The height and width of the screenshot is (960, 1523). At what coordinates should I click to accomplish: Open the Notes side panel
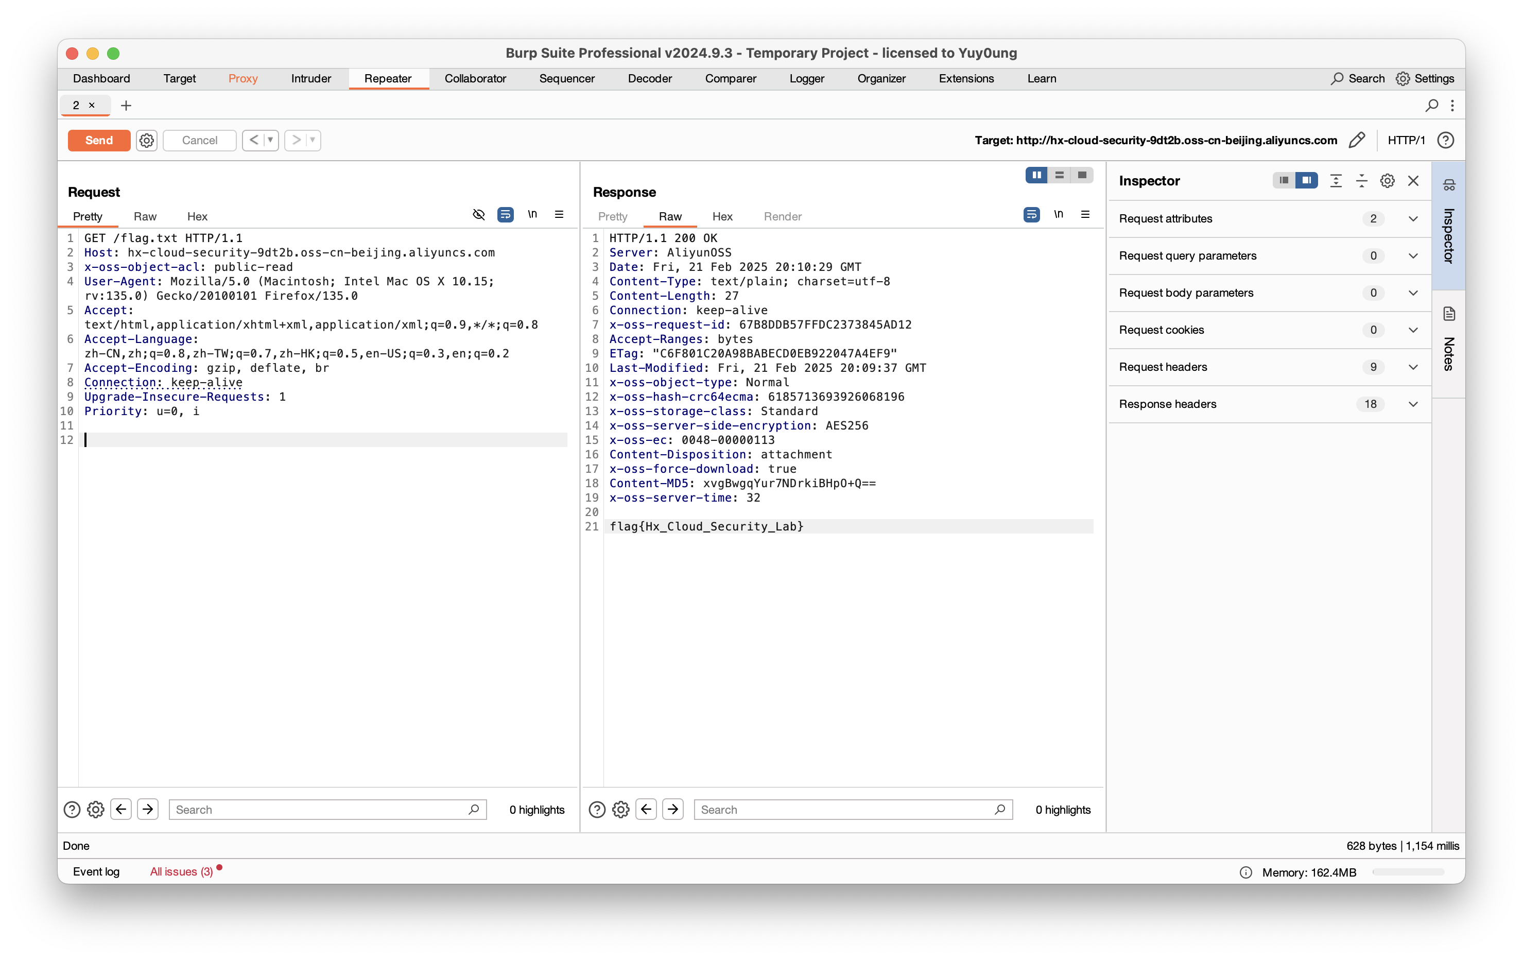pos(1448,342)
